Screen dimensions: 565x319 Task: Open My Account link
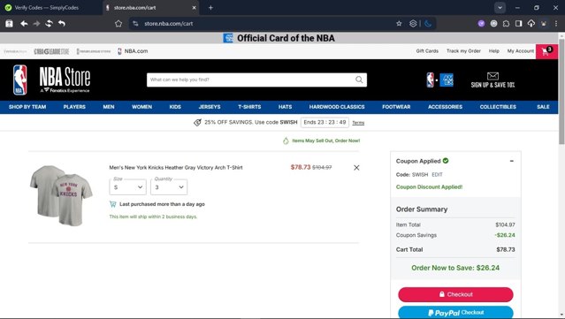click(520, 51)
